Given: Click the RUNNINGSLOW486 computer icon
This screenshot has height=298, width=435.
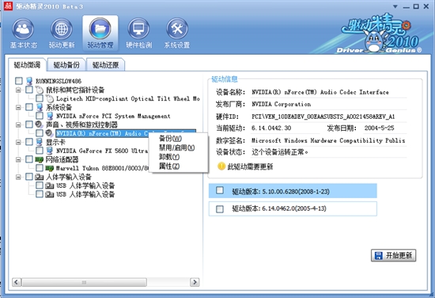Looking at the screenshot, I should [x=29, y=81].
